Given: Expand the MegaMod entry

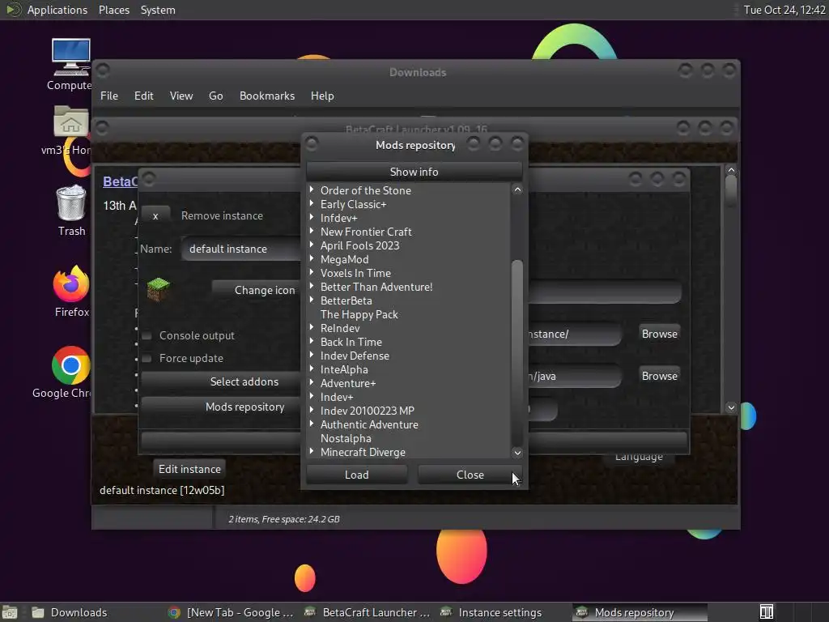Looking at the screenshot, I should click(312, 258).
